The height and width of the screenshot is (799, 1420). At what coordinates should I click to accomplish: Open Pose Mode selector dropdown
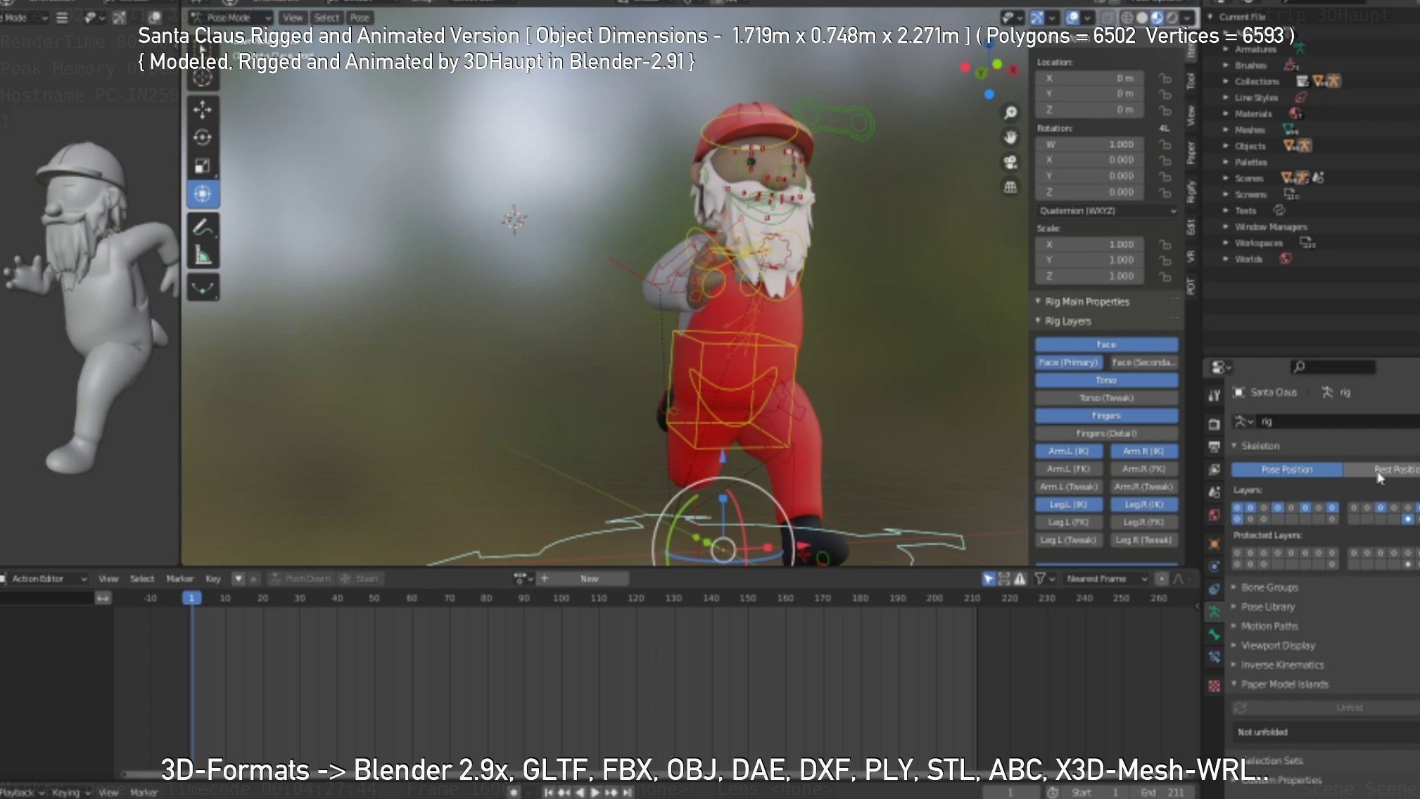click(x=231, y=18)
